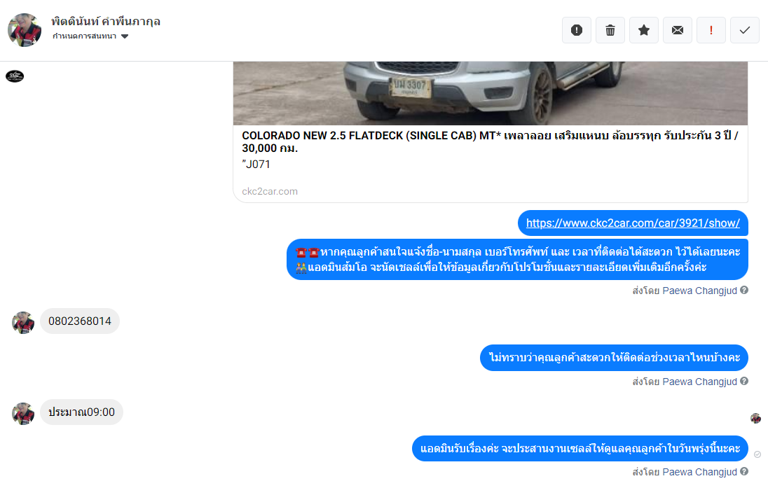Click the delivered check status icon
Image resolution: width=768 pixels, height=495 pixels.
(x=757, y=454)
